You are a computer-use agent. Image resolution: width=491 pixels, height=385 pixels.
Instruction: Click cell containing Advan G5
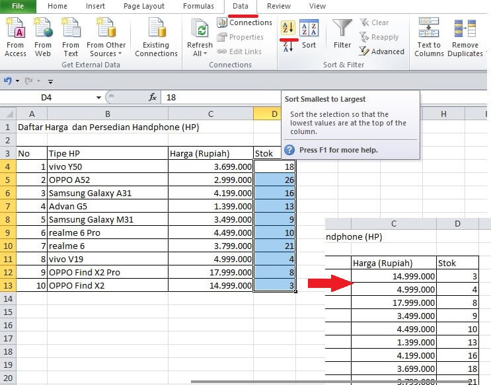point(108,206)
